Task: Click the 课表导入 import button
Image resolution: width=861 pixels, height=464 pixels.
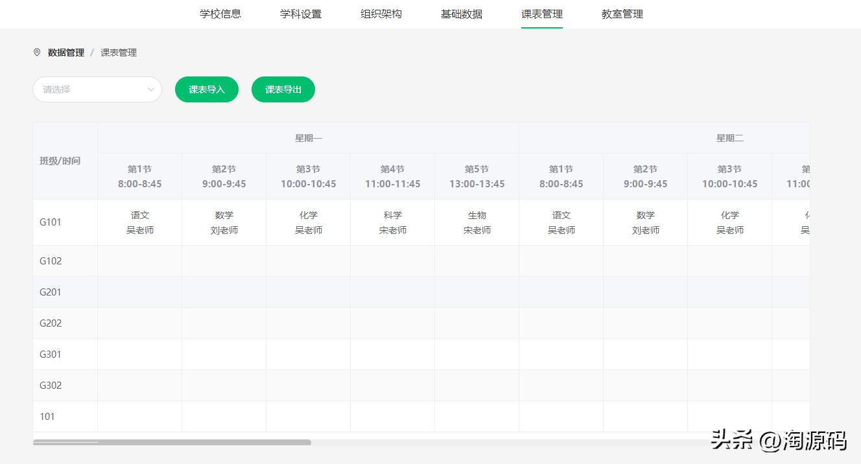Action: pos(206,89)
